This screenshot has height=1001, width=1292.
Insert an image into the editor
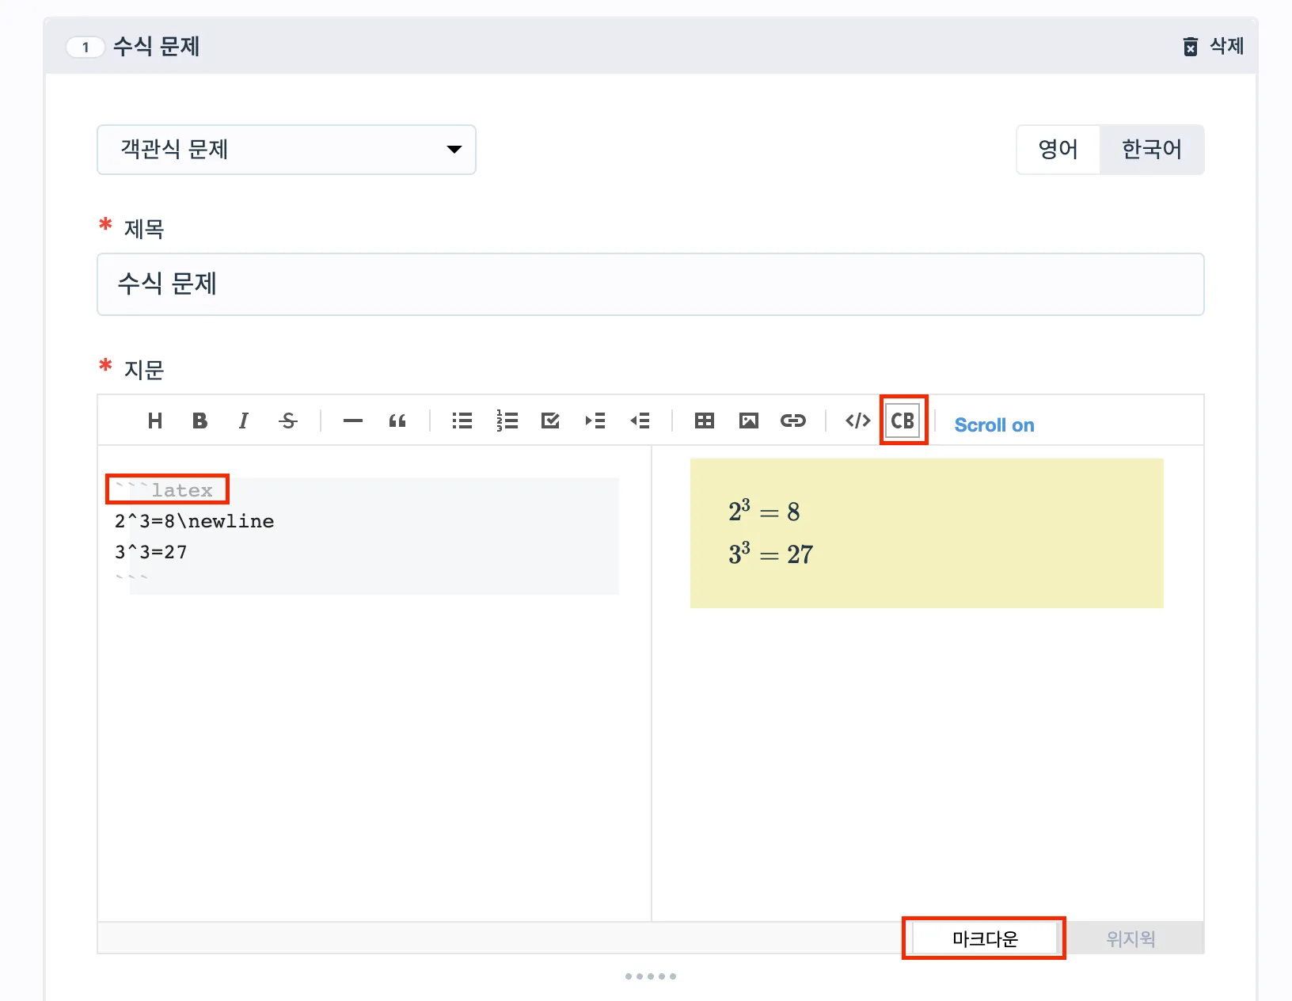pyautogui.click(x=748, y=421)
